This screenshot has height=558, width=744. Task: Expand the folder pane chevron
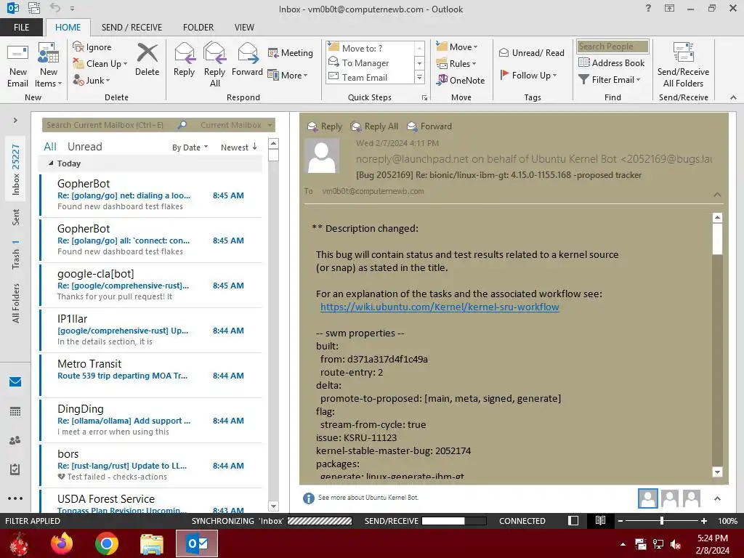(x=15, y=121)
